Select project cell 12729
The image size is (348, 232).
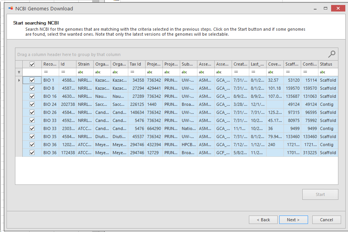154,153
